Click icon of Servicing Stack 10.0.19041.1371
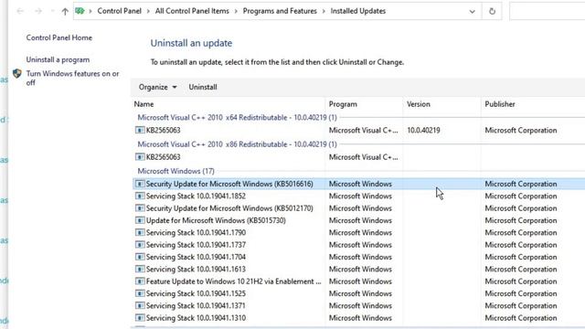Image resolution: width=585 pixels, height=329 pixels. (140, 306)
